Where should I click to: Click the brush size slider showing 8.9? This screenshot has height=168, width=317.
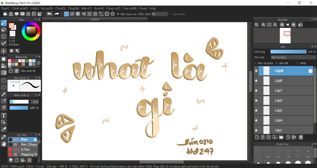[x=19, y=102]
